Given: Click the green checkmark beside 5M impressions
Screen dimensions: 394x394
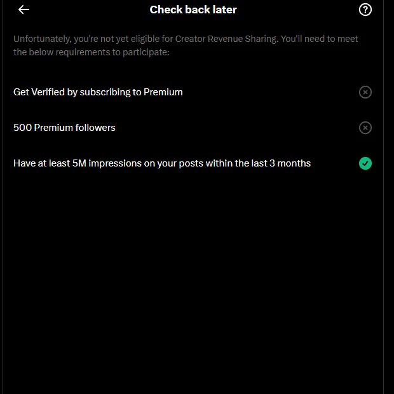Looking at the screenshot, I should click(x=365, y=163).
